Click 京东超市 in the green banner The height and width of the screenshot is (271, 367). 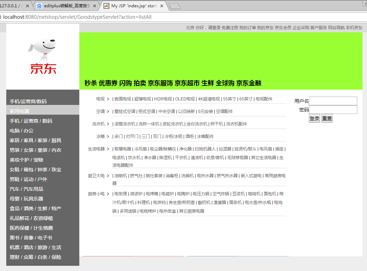point(187,83)
